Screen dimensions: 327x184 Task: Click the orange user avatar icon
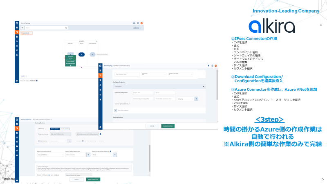click(141, 23)
